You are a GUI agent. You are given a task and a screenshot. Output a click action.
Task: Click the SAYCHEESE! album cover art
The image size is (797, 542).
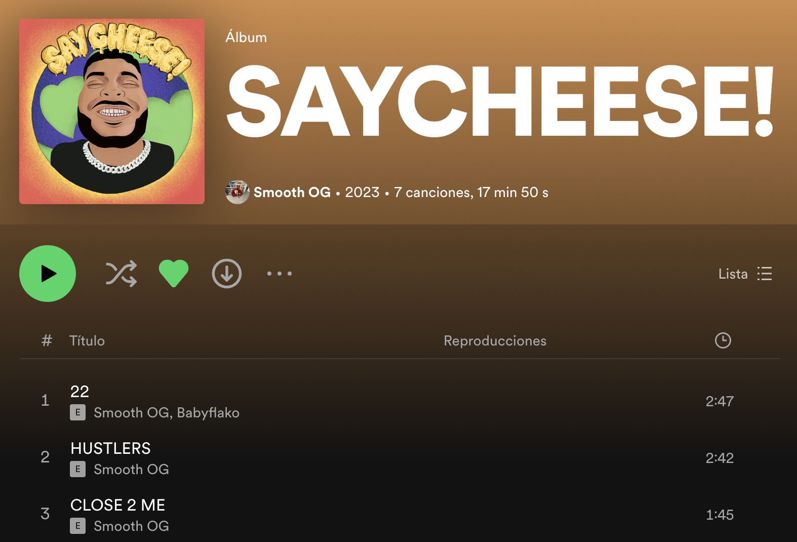pos(112,111)
